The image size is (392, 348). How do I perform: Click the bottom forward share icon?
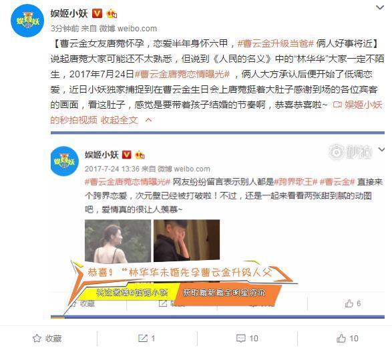point(143,339)
